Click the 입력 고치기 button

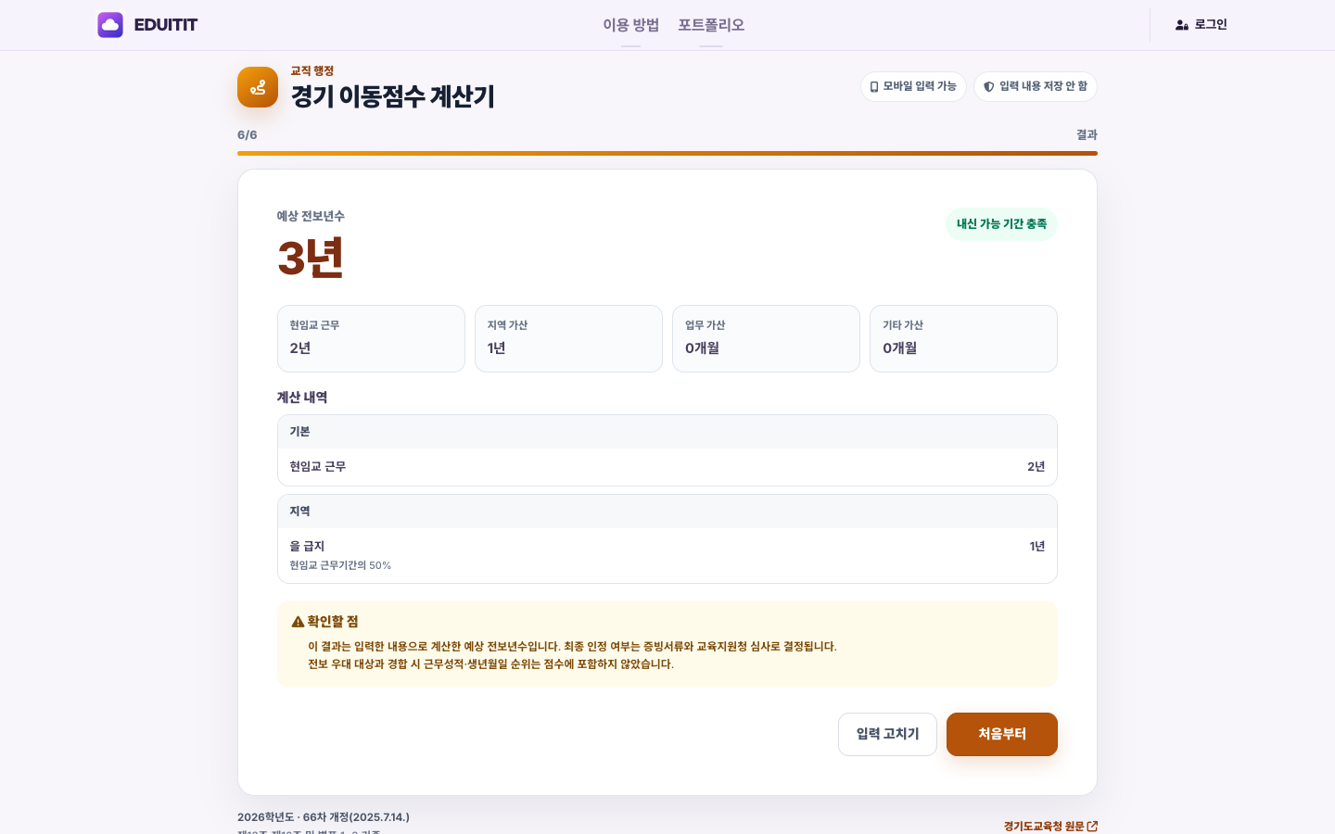click(887, 734)
